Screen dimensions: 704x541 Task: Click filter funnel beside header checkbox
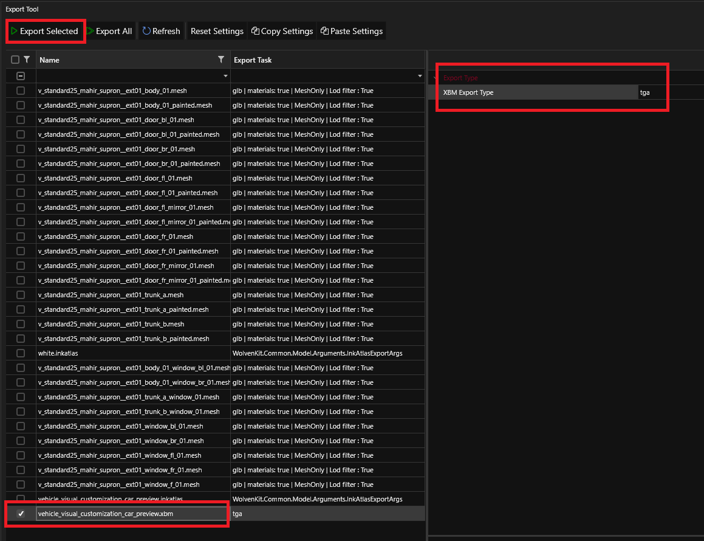(x=27, y=60)
